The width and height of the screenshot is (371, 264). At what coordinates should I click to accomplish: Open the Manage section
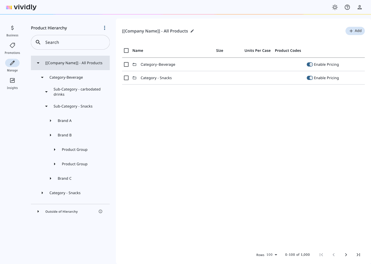click(12, 66)
